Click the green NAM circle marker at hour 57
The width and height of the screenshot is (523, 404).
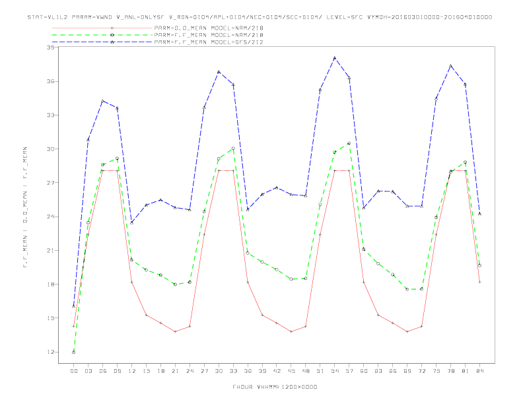click(349, 143)
